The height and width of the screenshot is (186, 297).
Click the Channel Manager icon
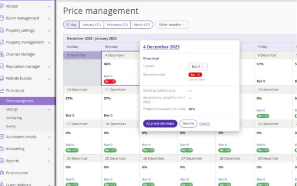coord(2,55)
